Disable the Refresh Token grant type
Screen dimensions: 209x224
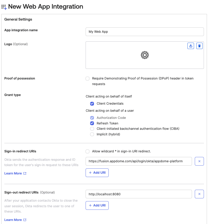click(x=92, y=123)
